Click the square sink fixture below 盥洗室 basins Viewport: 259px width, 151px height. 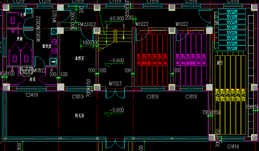[x=53, y=61]
